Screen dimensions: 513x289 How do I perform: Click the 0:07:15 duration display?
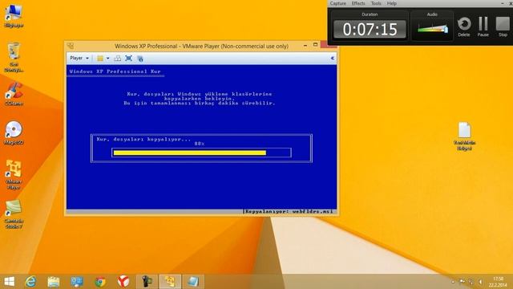point(370,30)
